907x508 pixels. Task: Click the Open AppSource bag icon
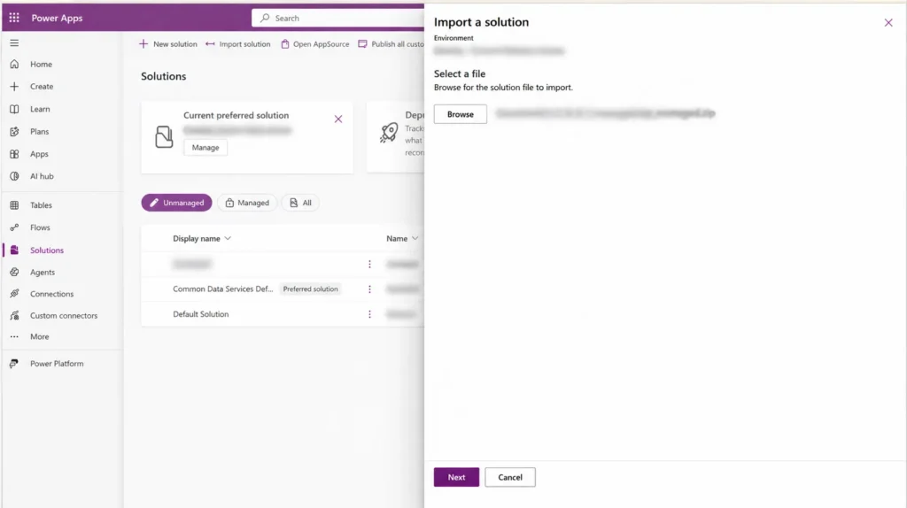point(285,44)
